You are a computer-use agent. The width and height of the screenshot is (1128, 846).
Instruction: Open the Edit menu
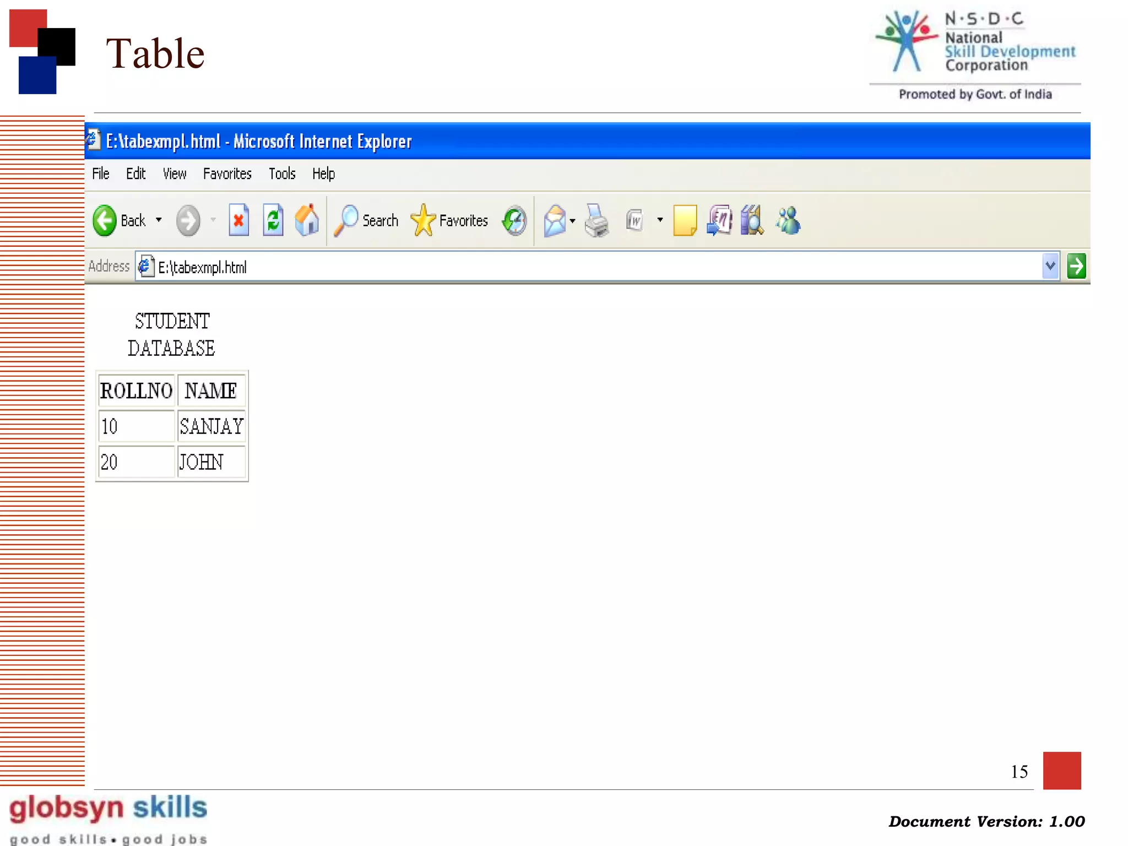pyautogui.click(x=135, y=174)
